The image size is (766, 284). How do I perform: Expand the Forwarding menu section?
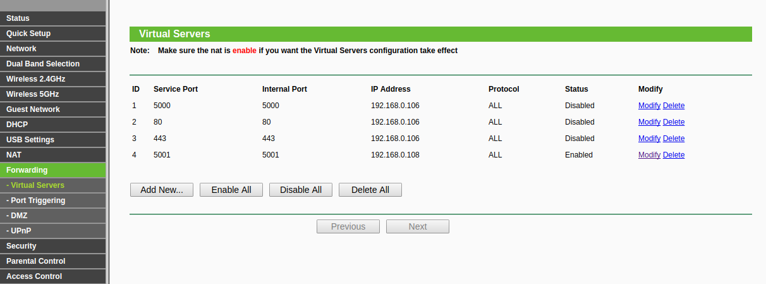[53, 170]
